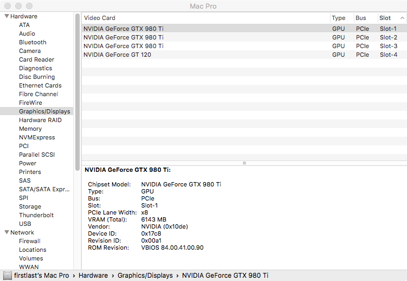Click the PCIe Lane Width x8 value

pos(145,212)
